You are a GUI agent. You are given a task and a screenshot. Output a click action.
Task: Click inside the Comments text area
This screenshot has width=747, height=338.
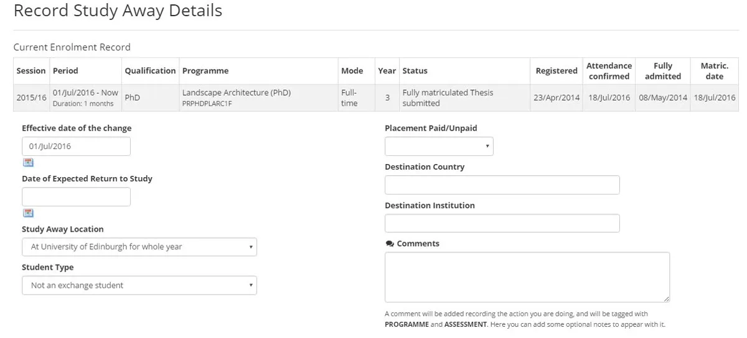coord(527,277)
